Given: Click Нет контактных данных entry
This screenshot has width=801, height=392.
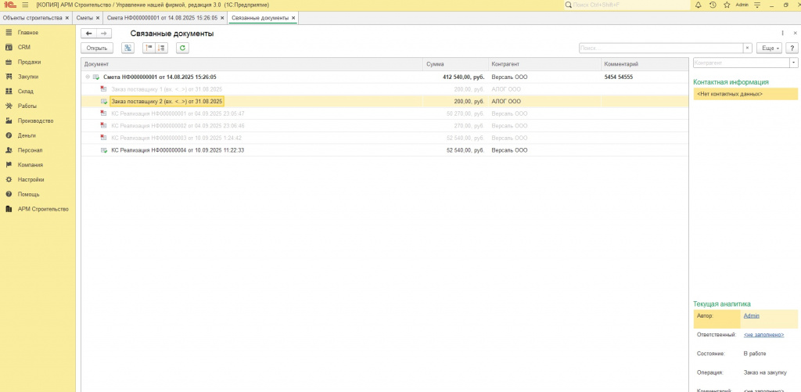Looking at the screenshot, I should click(745, 94).
